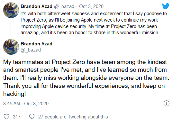172x122 pixels.
Task: Click the Twitter bird logo icon
Action: [166, 6]
